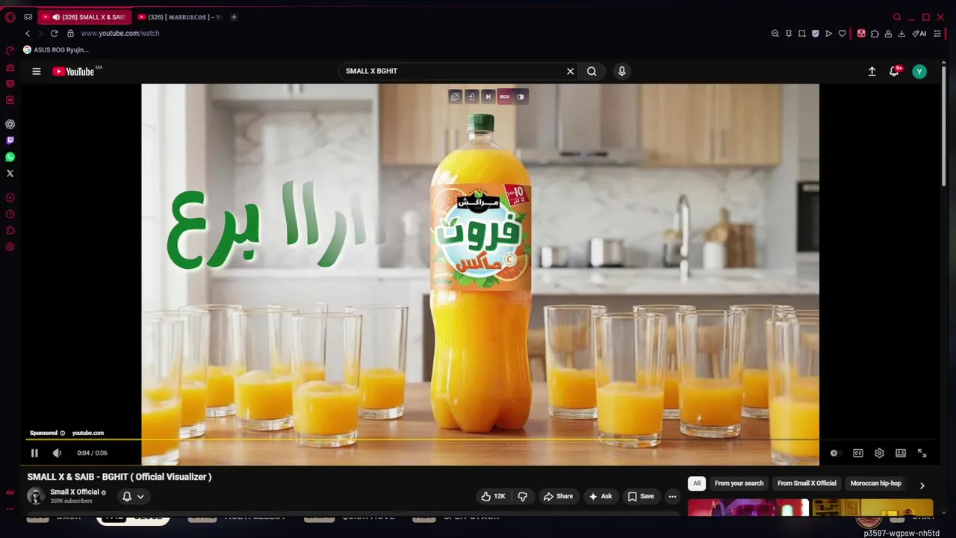Open the ad blocker shield icon

pyautogui.click(x=816, y=34)
